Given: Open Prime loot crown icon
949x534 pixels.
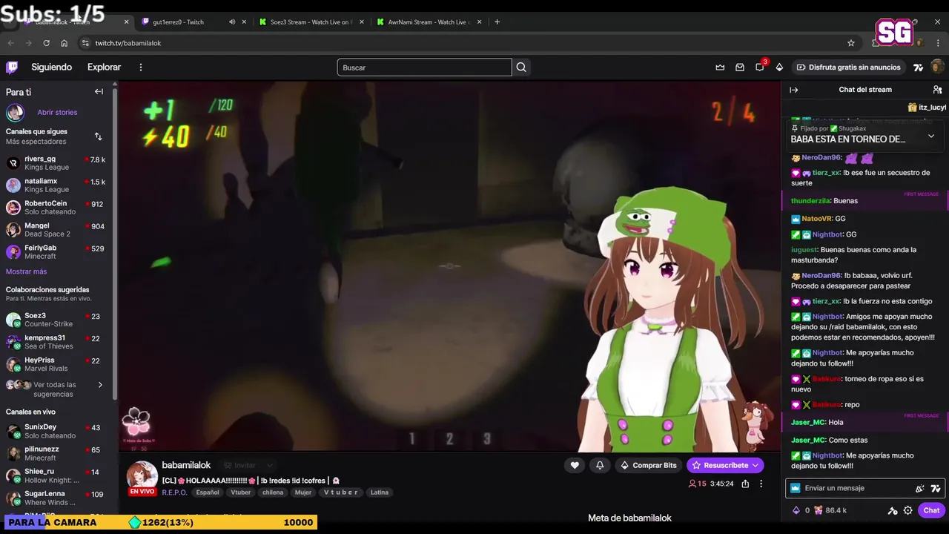Looking at the screenshot, I should point(720,67).
